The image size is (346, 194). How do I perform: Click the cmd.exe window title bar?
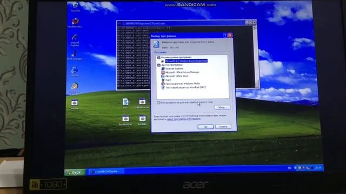[181, 23]
